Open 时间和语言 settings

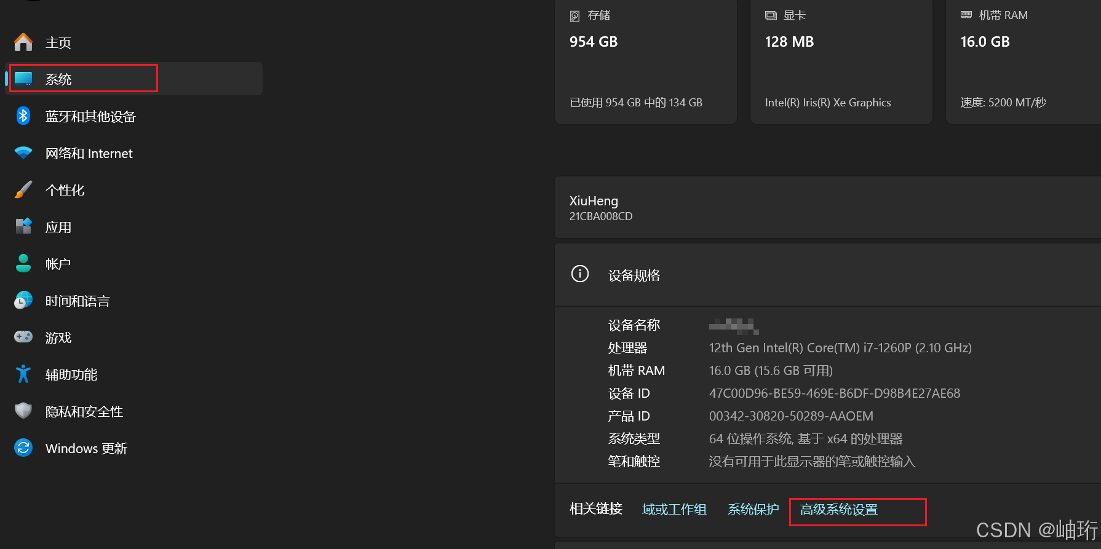[133, 301]
